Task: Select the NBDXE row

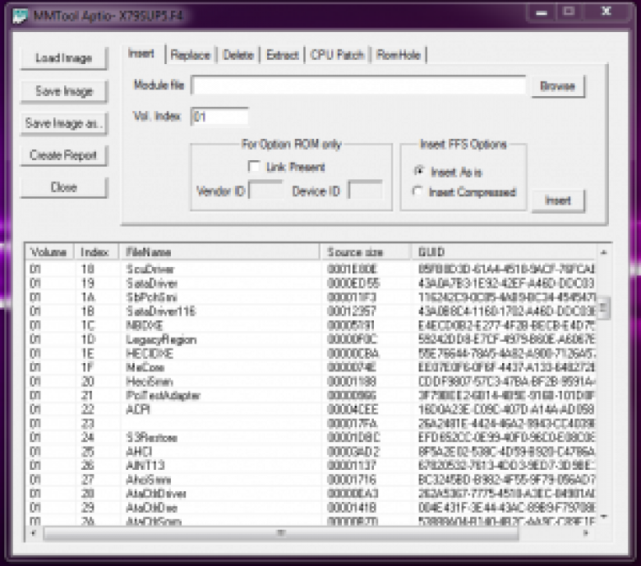Action: coord(311,325)
